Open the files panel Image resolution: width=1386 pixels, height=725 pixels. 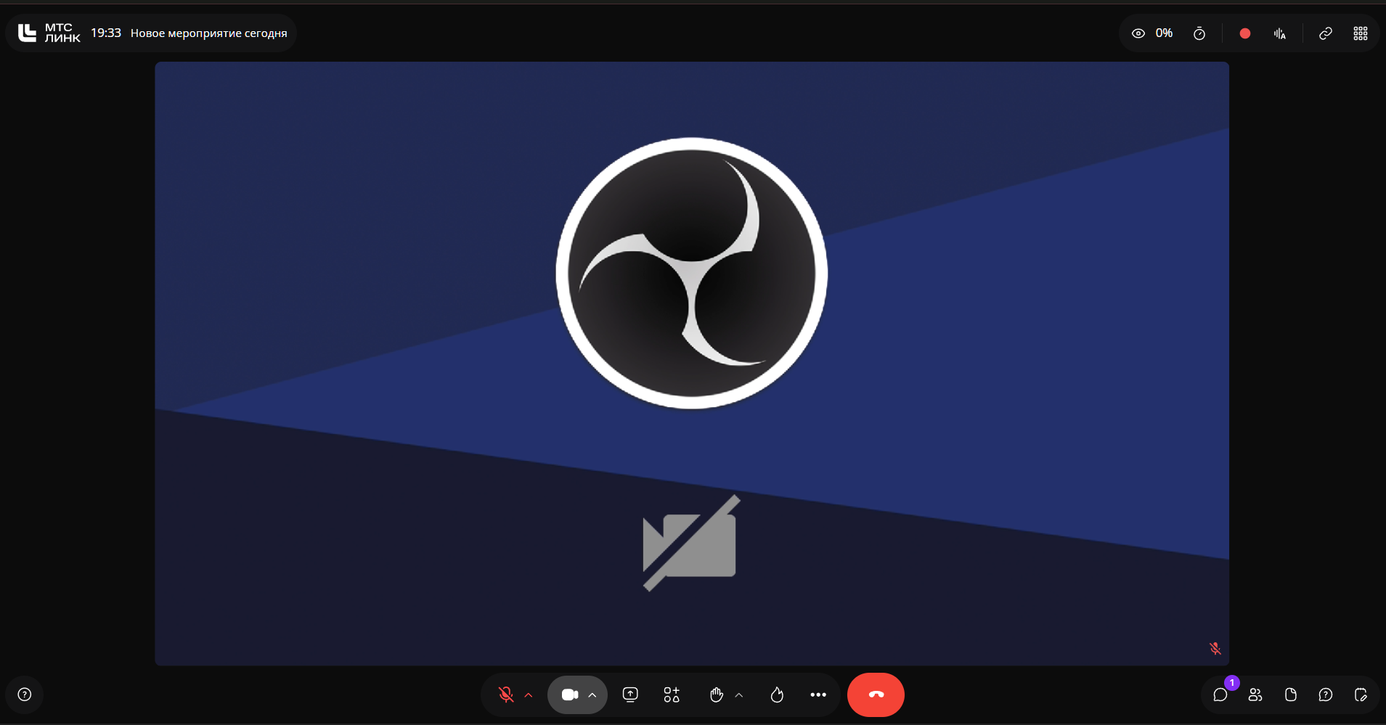[x=1291, y=695]
